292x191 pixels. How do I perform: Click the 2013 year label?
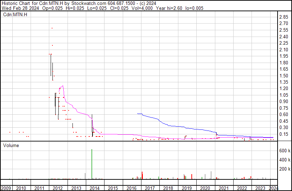click(x=76, y=188)
